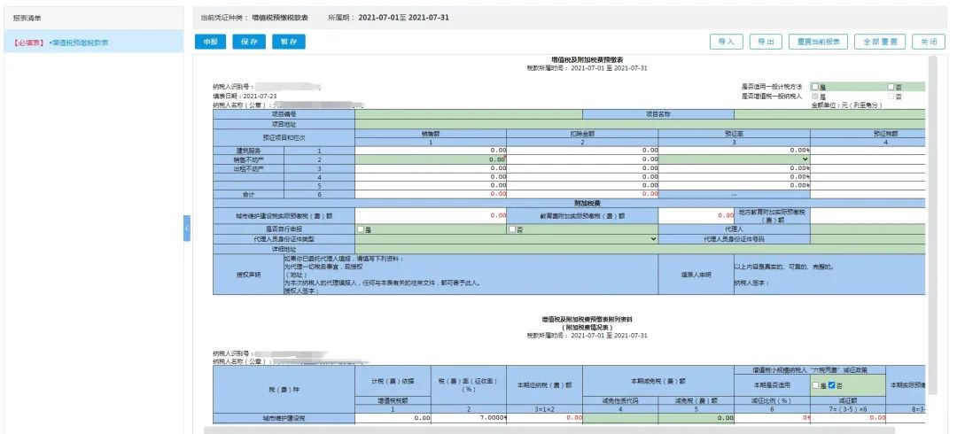This screenshot has width=957, height=434.
Task: Click the 项目名称 input field
Action: point(829,114)
